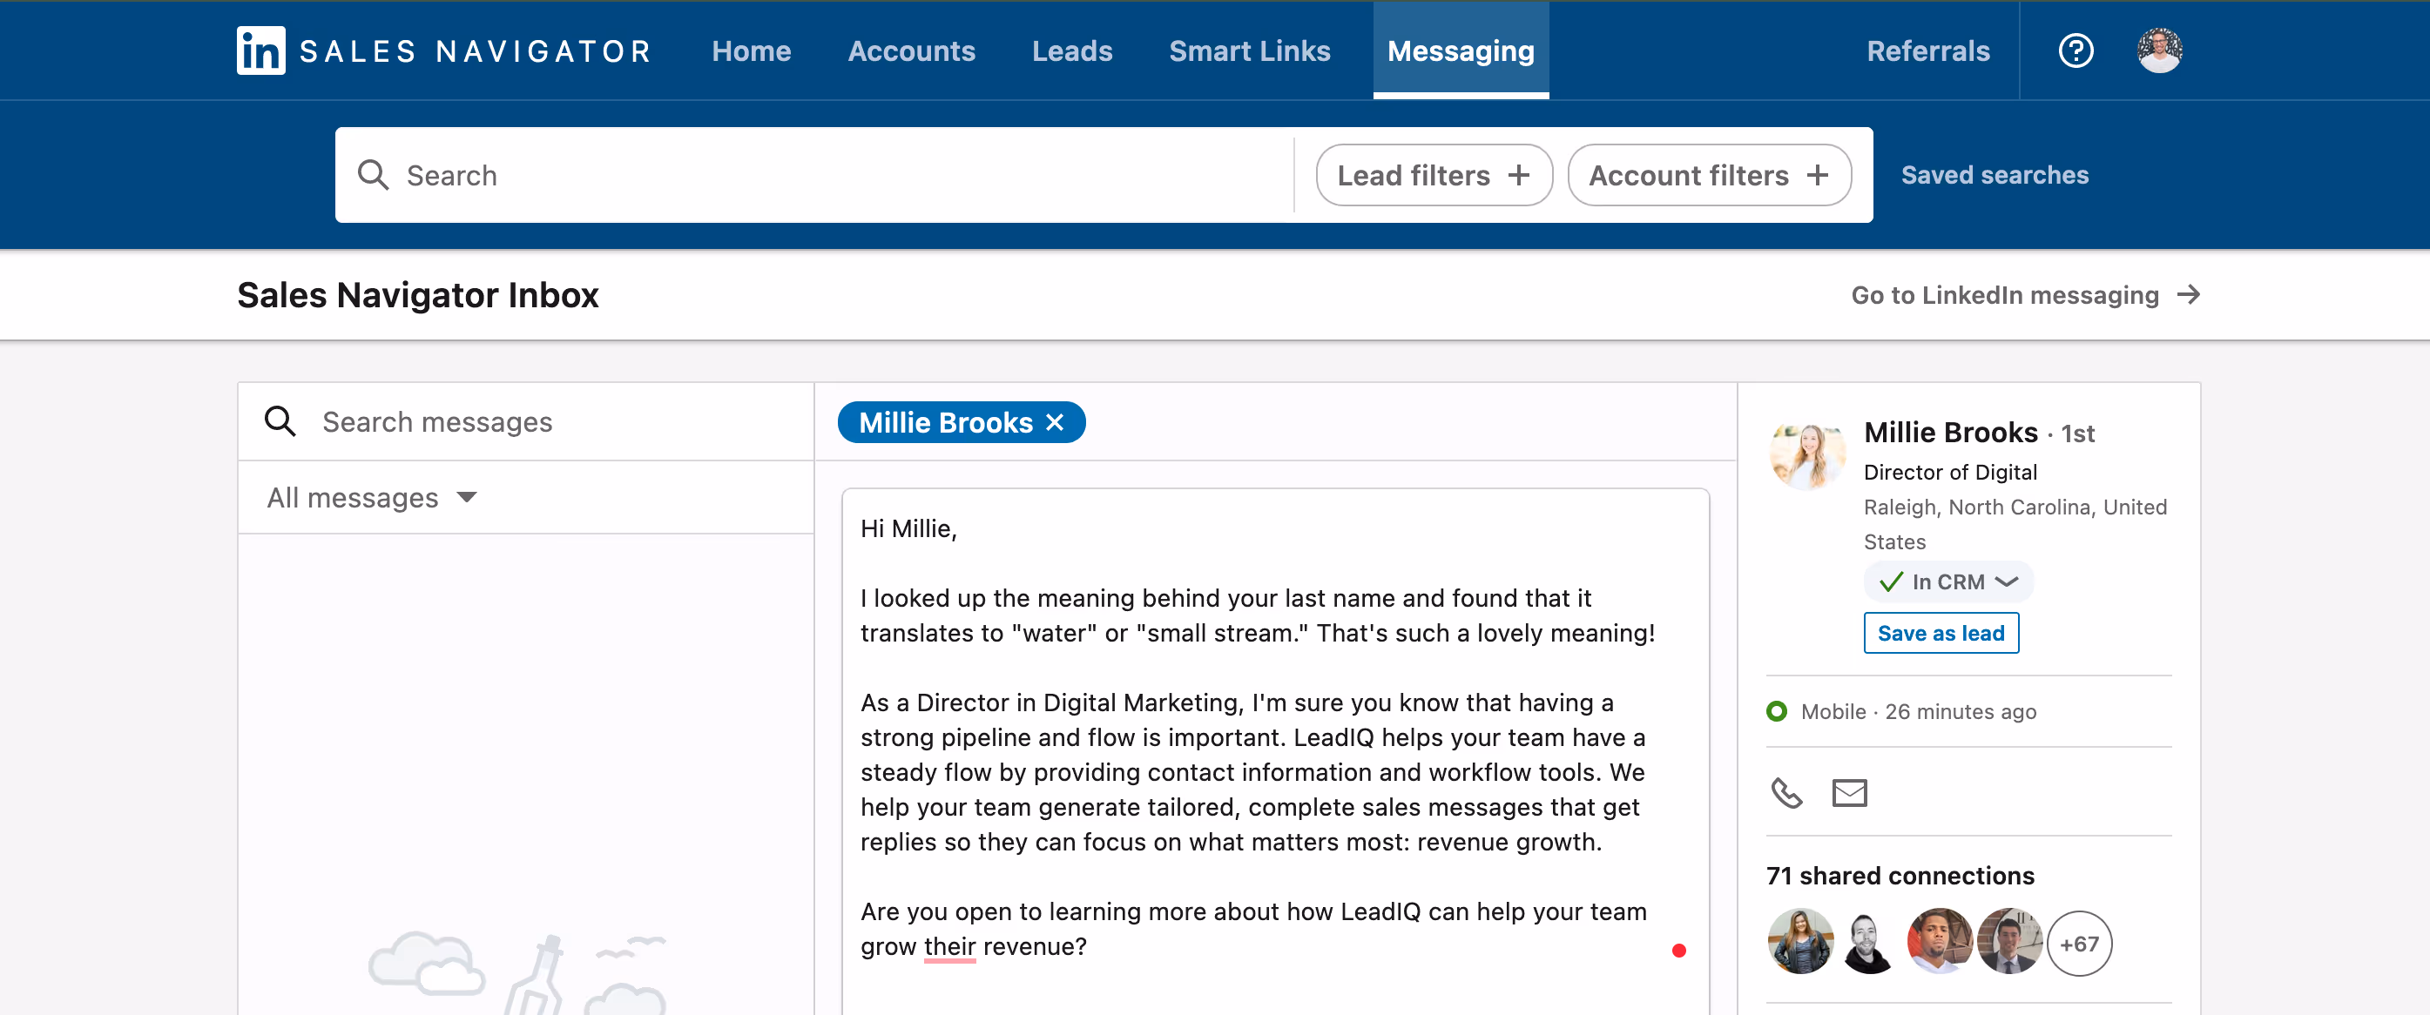The image size is (2430, 1015).
Task: Switch to the Leads tab
Action: [1071, 50]
